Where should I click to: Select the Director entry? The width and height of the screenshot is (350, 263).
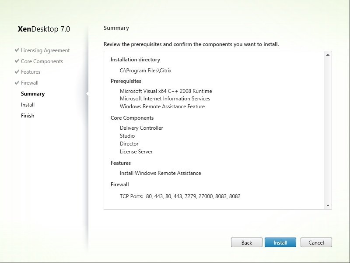(x=129, y=144)
